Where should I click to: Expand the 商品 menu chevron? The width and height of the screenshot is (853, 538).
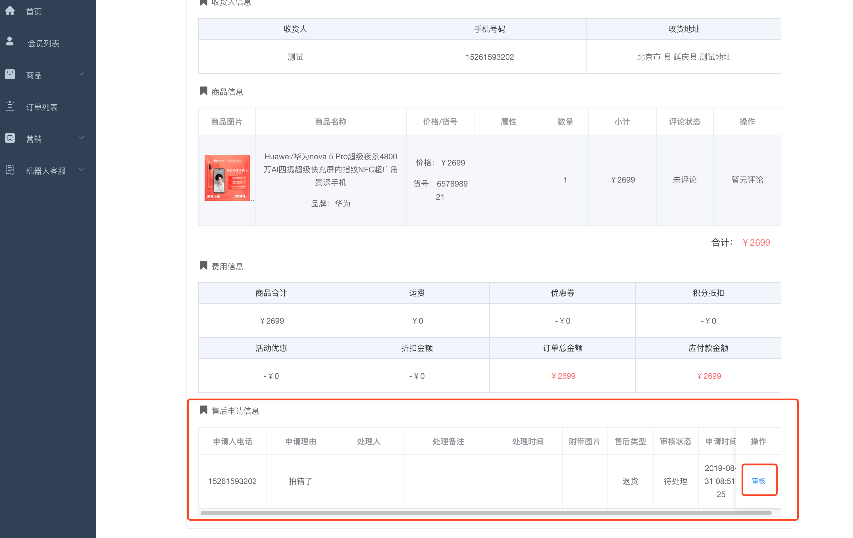[81, 74]
